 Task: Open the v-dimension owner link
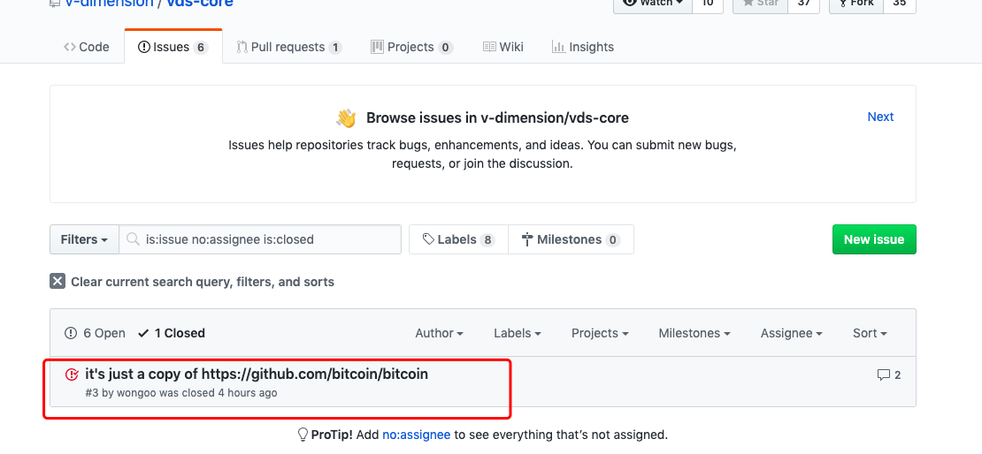110,4
